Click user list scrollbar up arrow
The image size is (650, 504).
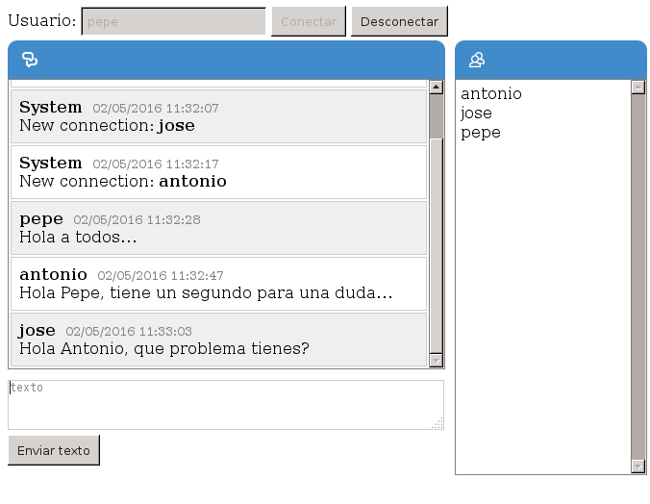(x=638, y=87)
